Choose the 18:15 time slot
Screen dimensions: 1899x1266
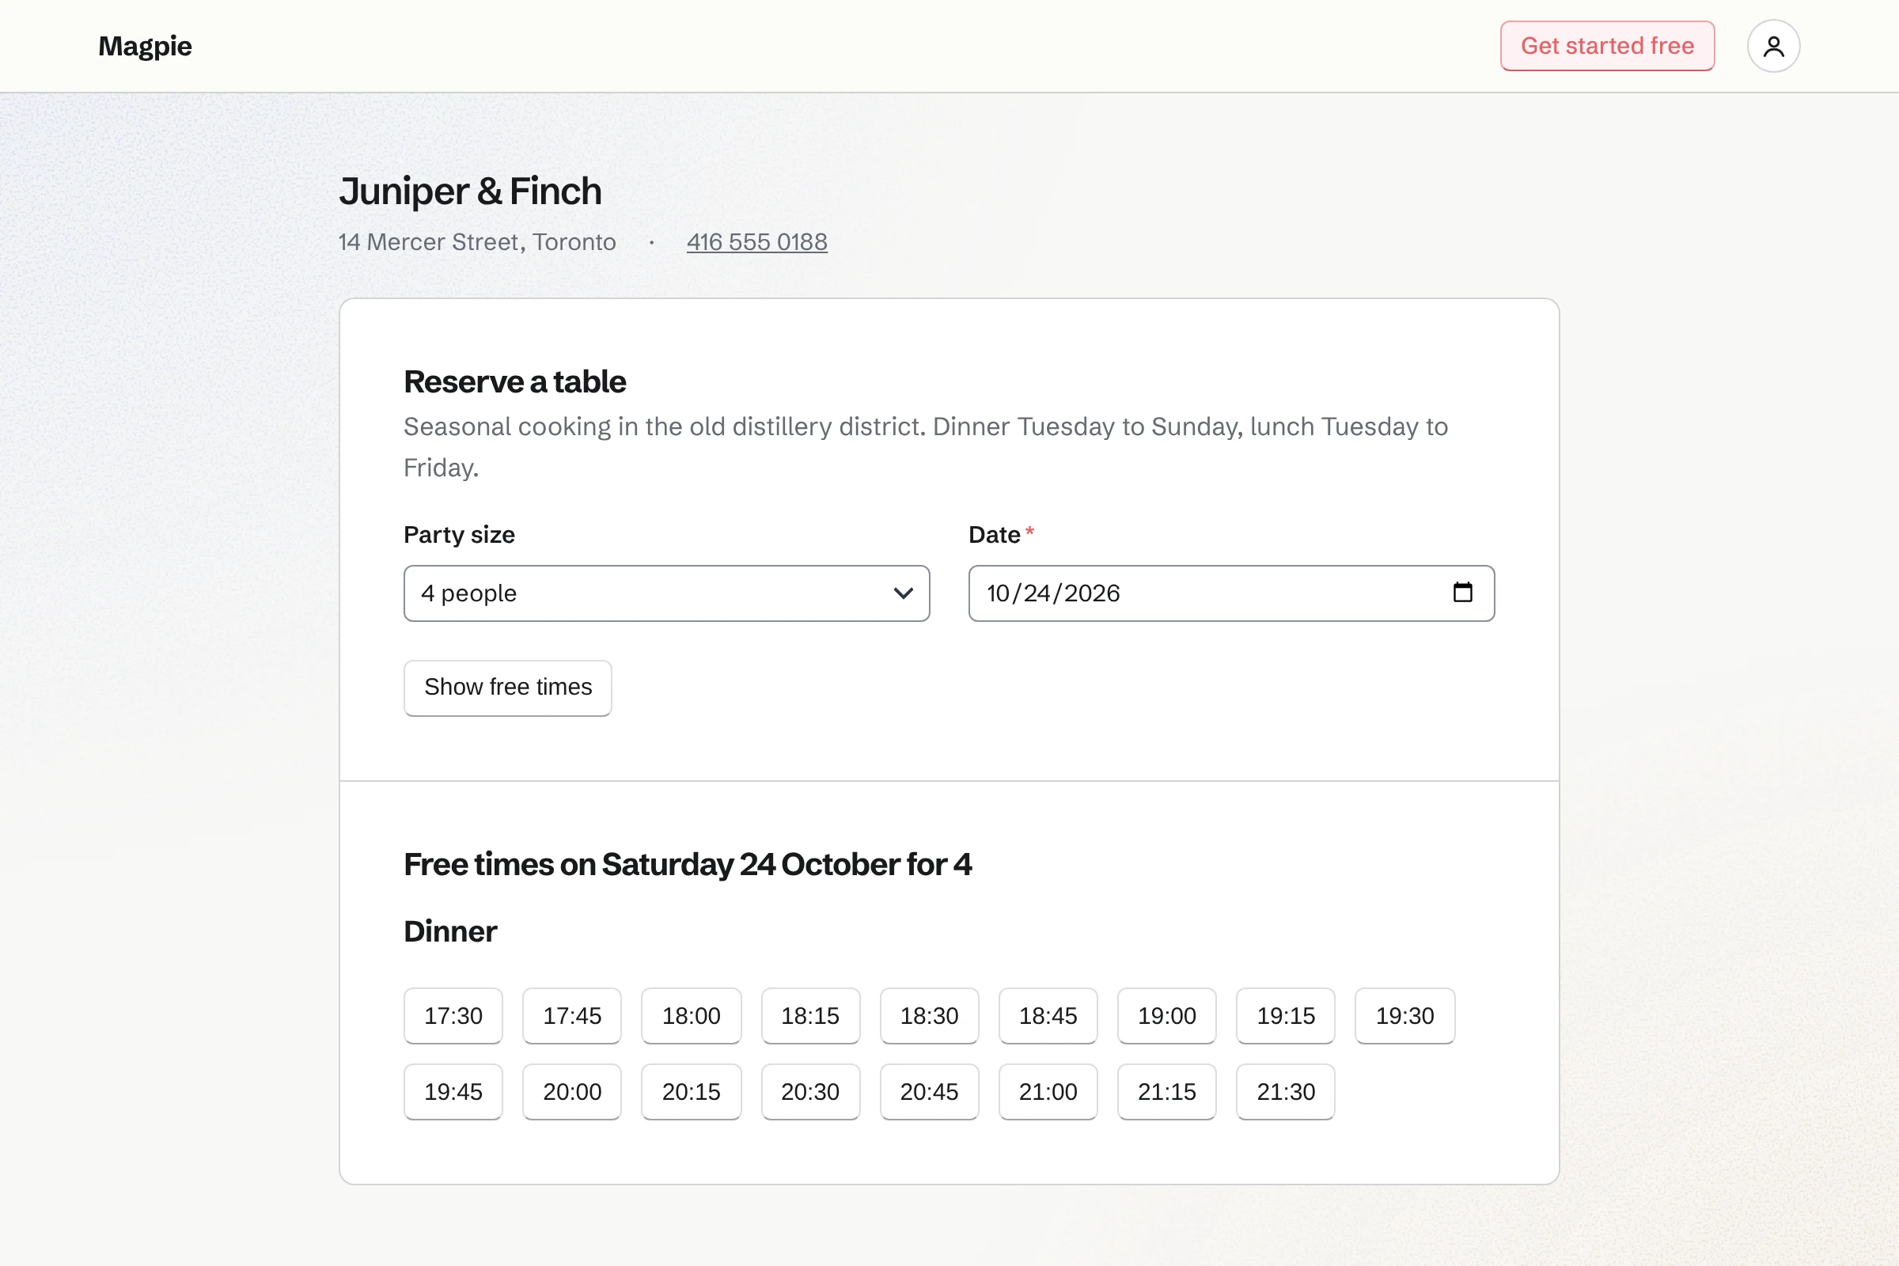coord(810,1016)
